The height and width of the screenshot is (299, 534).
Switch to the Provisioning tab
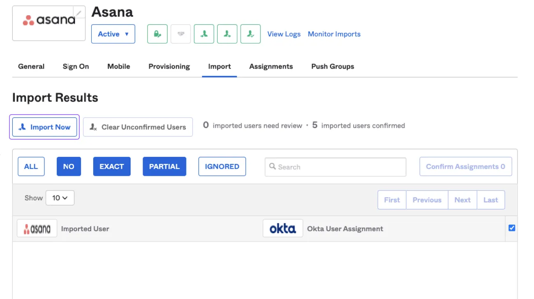click(x=169, y=67)
